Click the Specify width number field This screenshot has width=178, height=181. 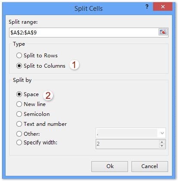tap(128, 144)
